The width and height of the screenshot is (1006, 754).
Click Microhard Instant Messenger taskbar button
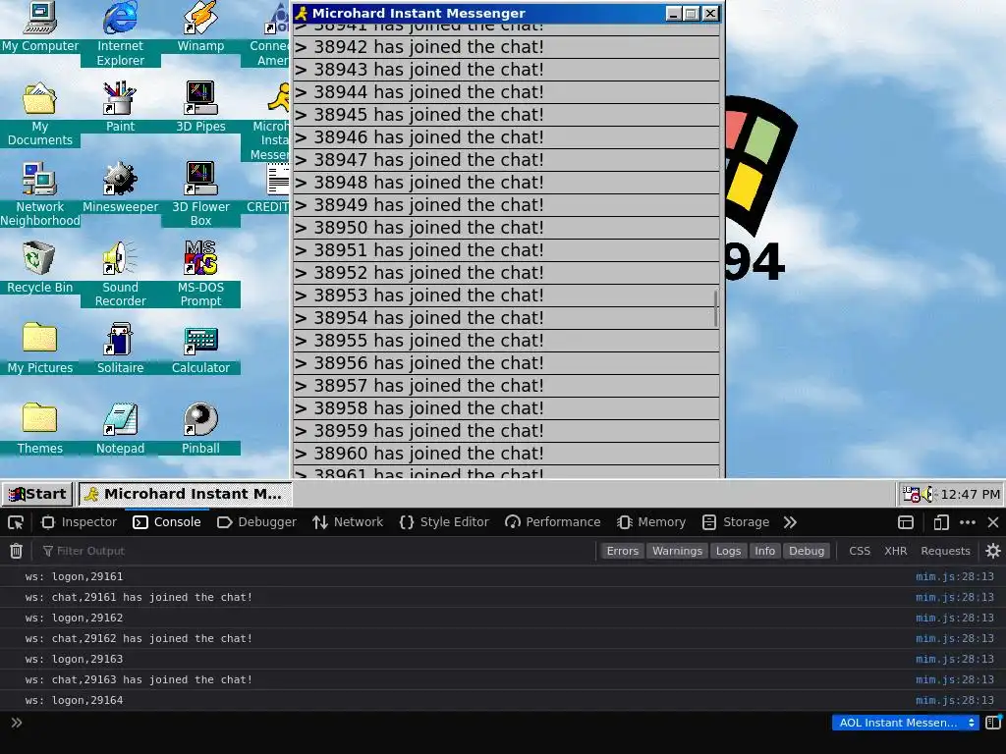(185, 494)
